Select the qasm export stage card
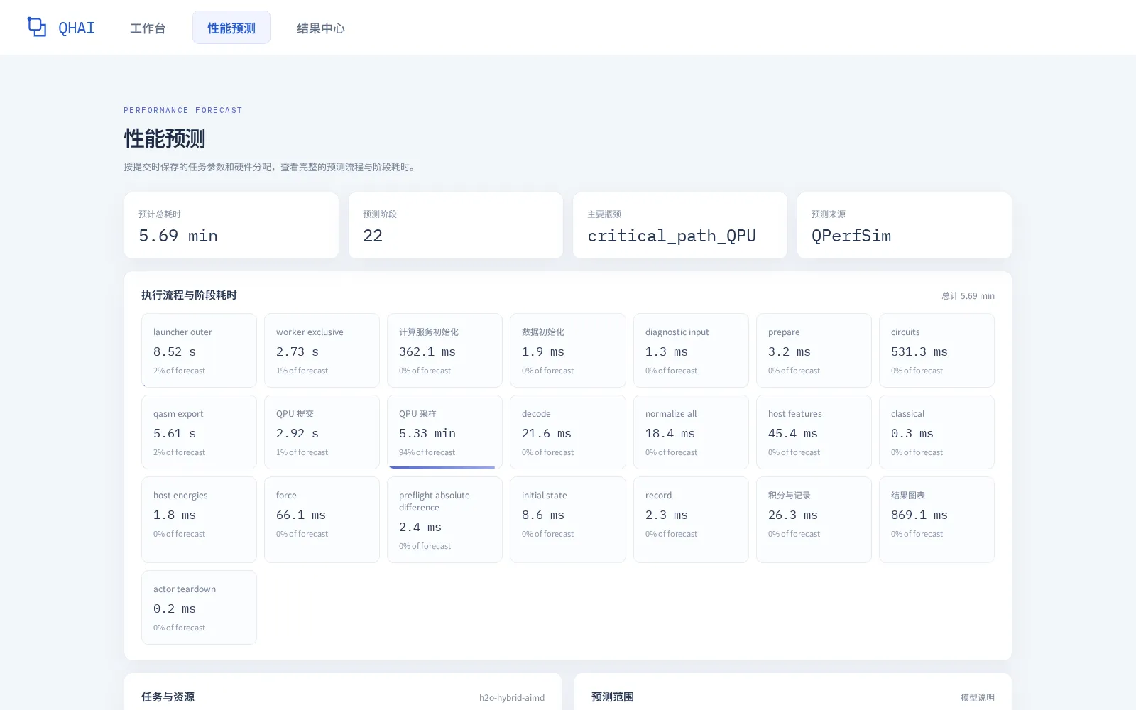This screenshot has width=1136, height=710. [199, 432]
